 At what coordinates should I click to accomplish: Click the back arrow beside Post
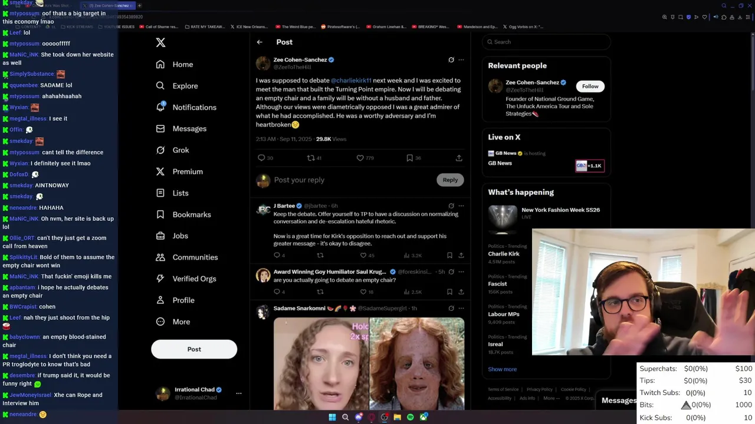pos(260,42)
